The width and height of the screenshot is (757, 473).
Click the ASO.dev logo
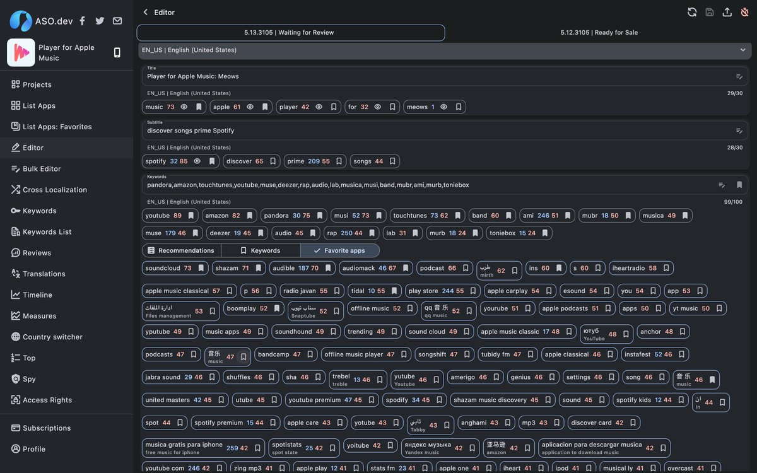tap(21, 21)
